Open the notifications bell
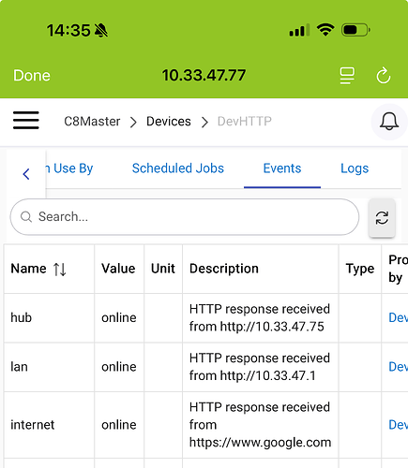The height and width of the screenshot is (468, 408). pos(389,122)
